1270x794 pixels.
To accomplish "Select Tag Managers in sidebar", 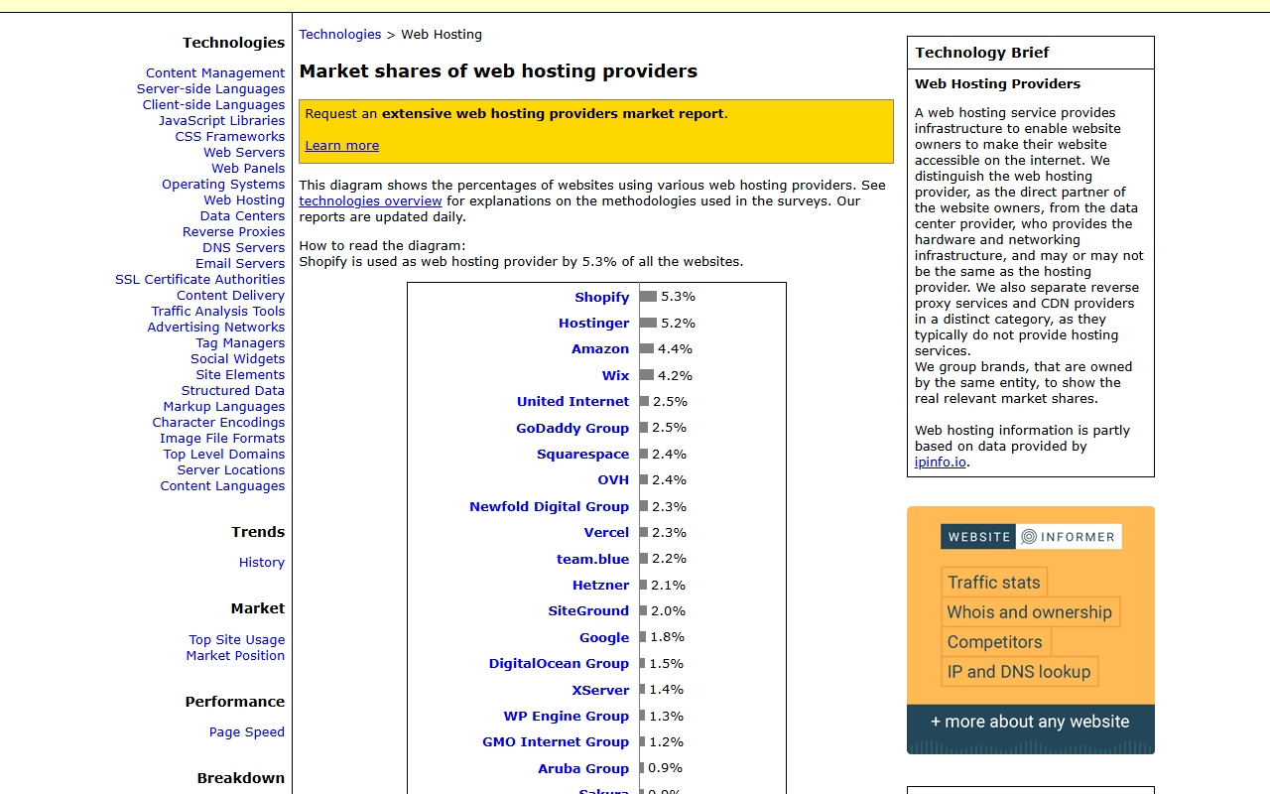I will click(x=240, y=343).
